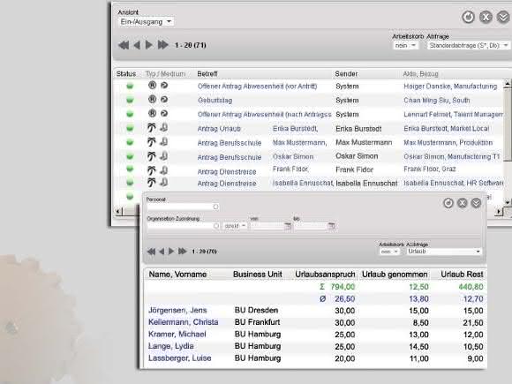Go to previous page in vacation list
Image resolution: width=512 pixels, height=384 pixels.
pyautogui.click(x=162, y=251)
